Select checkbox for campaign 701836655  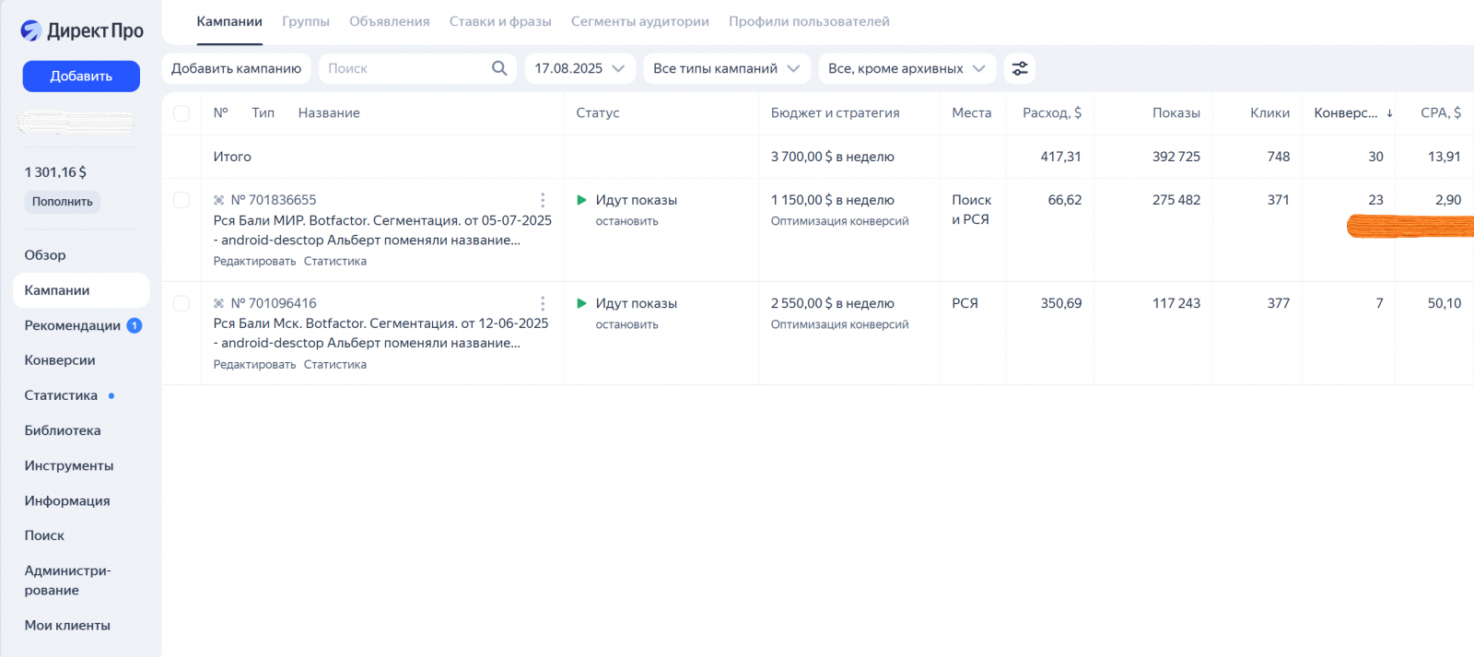click(x=181, y=200)
